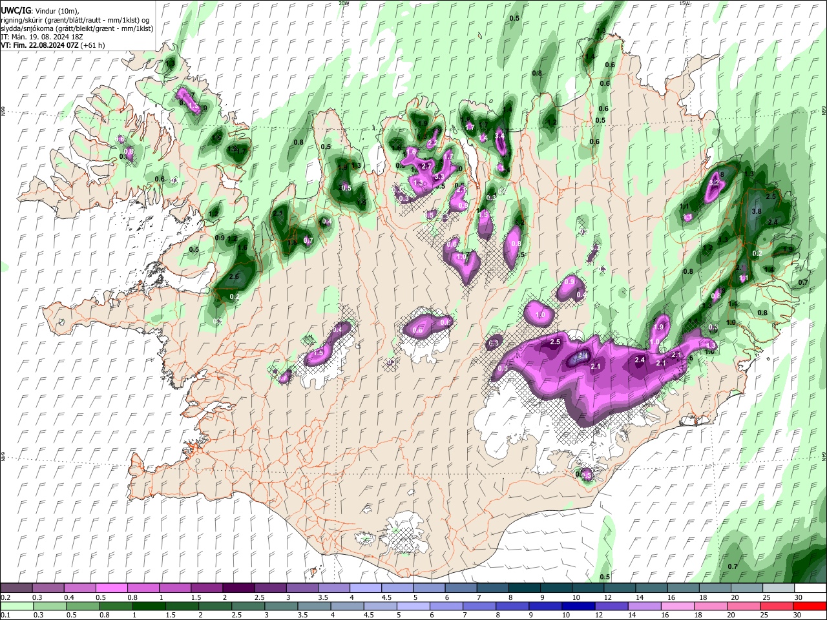Screen dimensions: 827x620
Task: Click the 4–4.5 light periwinkle snow legend swatch
Action: 365,588
